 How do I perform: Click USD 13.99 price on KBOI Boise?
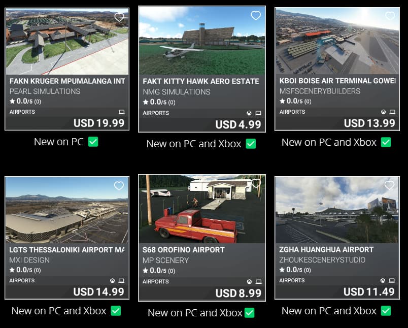[x=369, y=123]
